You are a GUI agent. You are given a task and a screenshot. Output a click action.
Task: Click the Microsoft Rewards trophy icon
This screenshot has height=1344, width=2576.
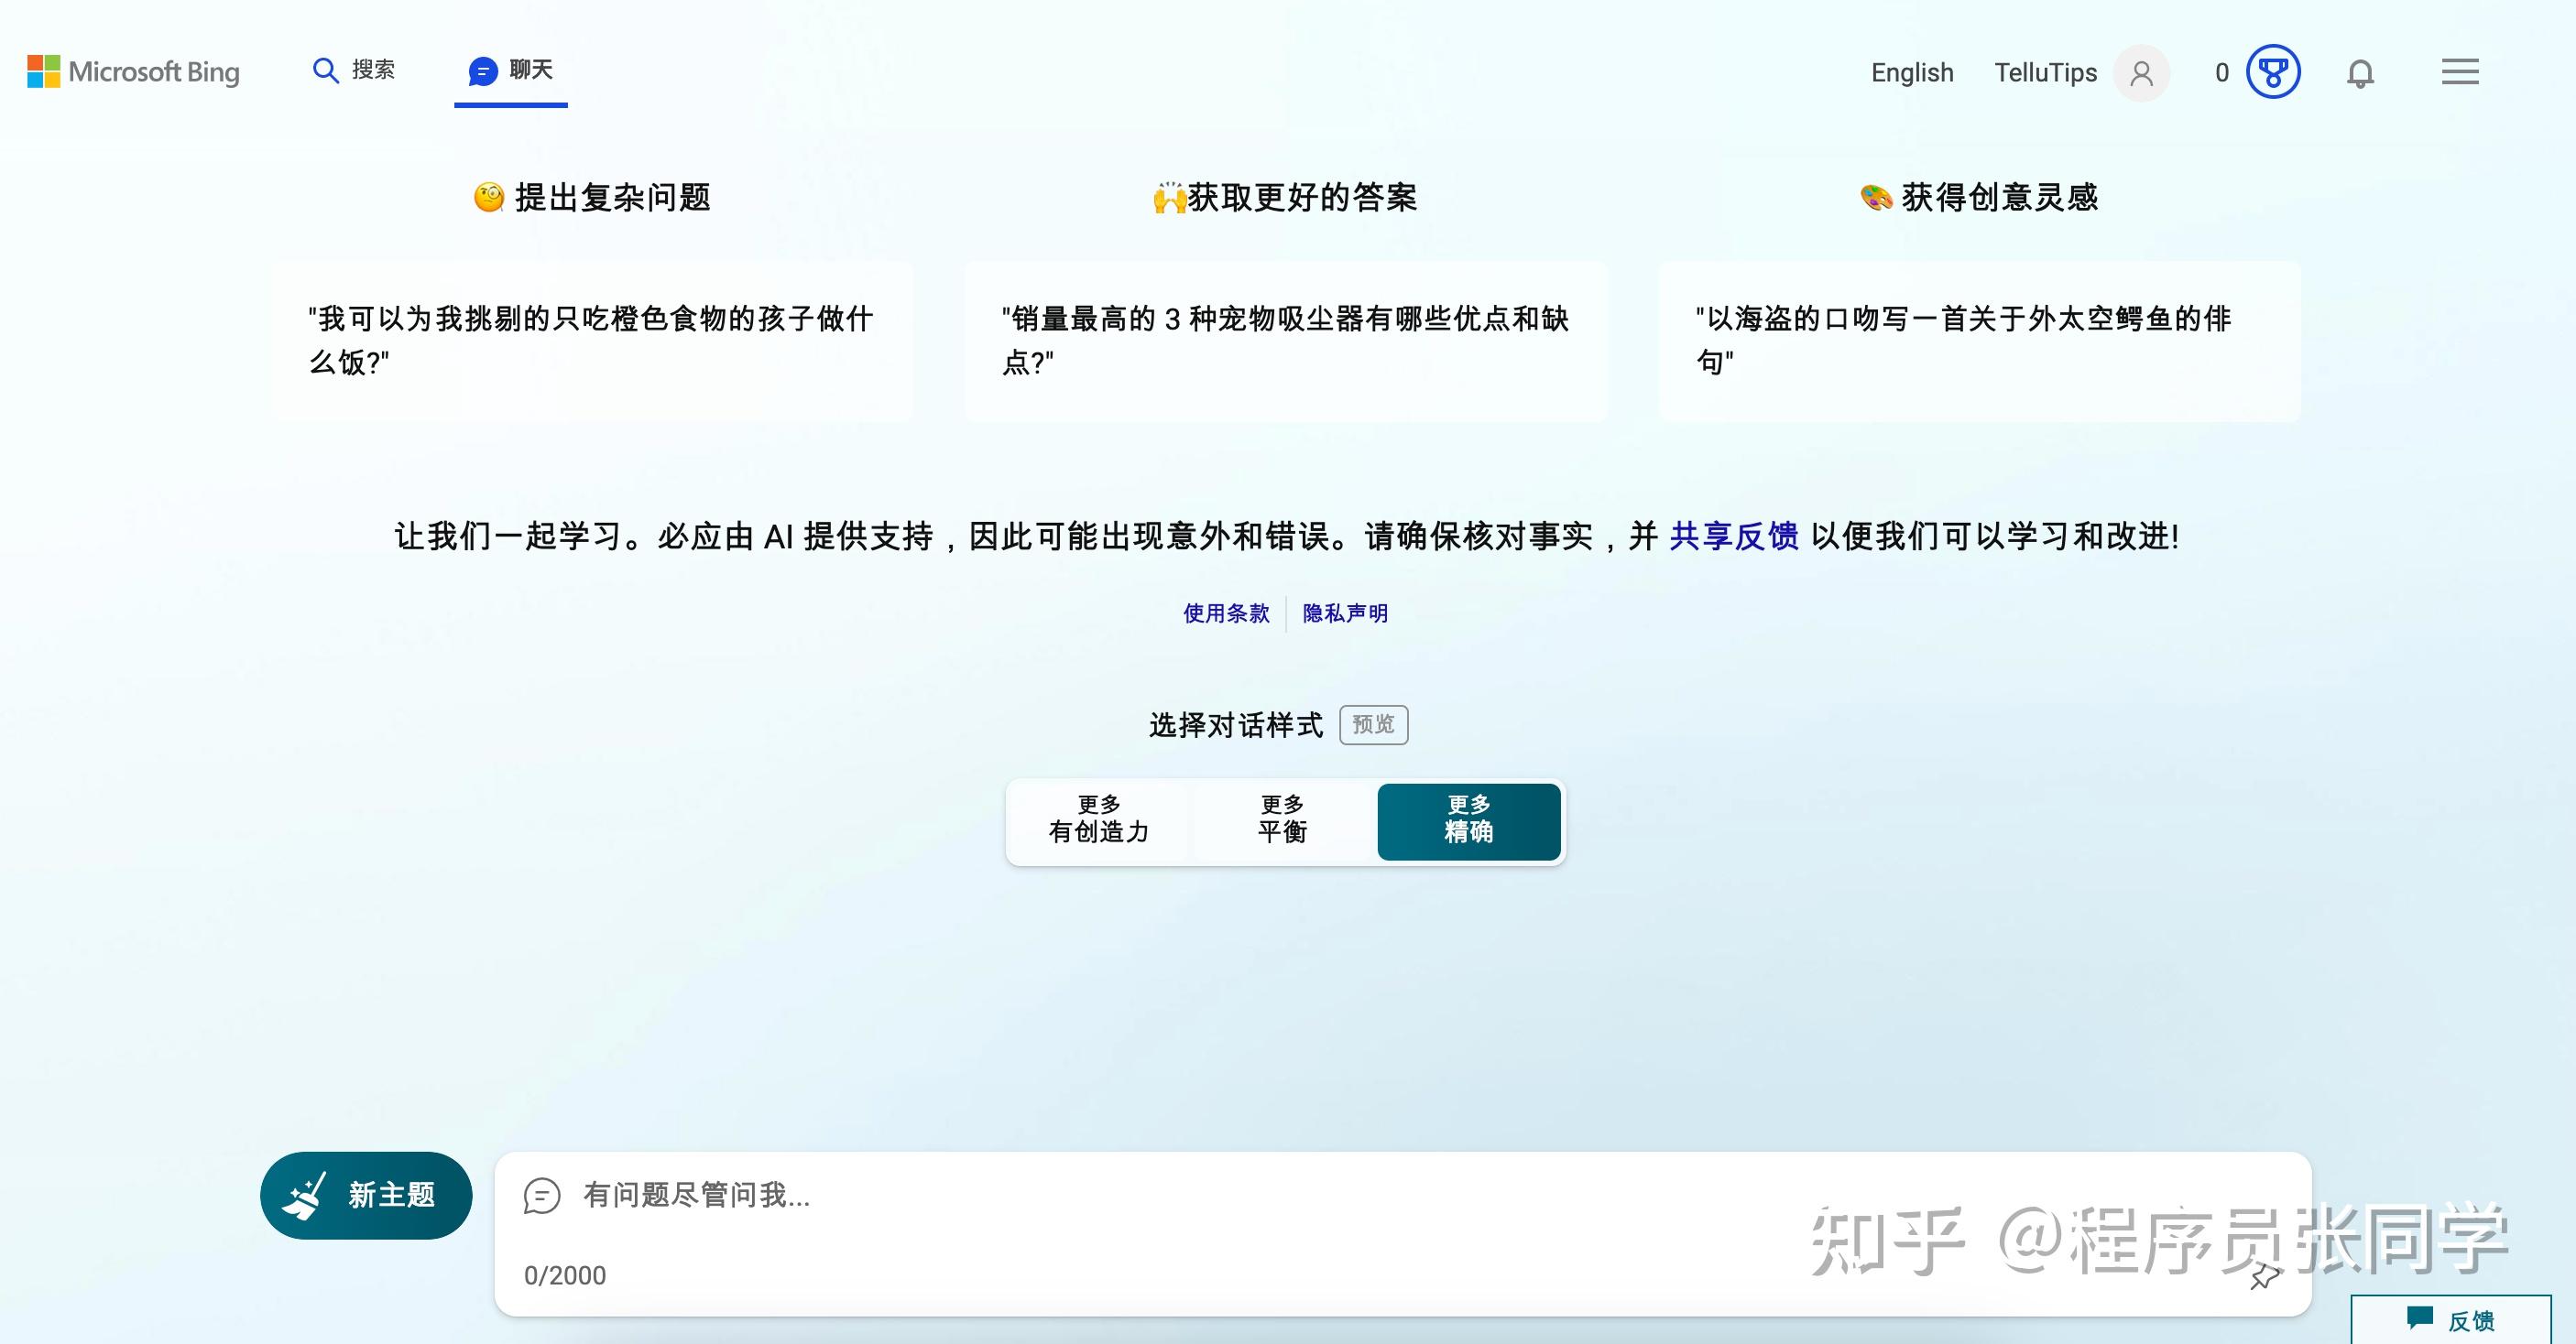(2273, 72)
